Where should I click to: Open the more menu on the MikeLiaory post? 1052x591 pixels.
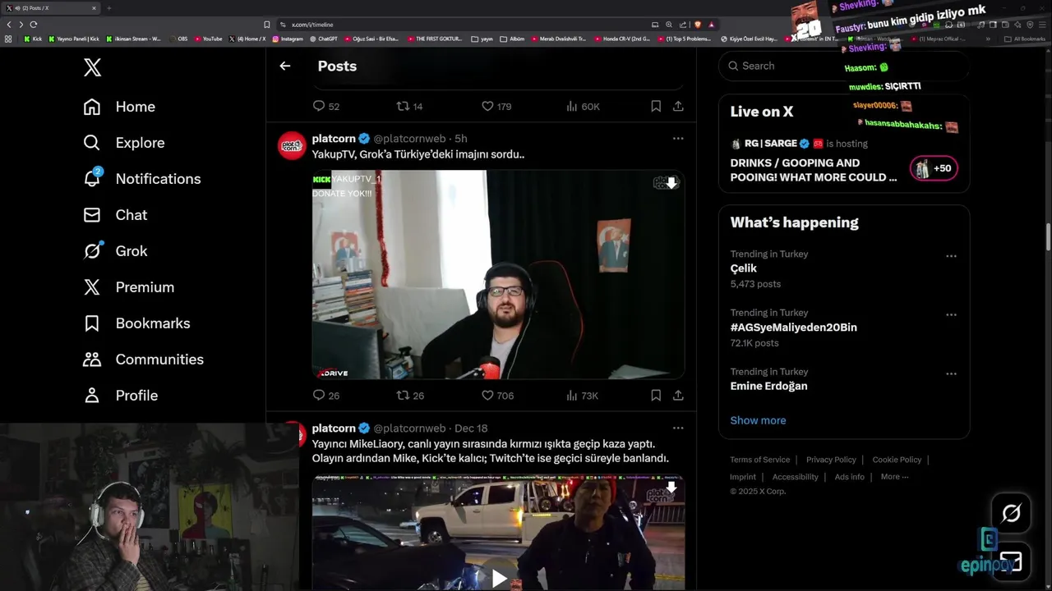pos(678,428)
